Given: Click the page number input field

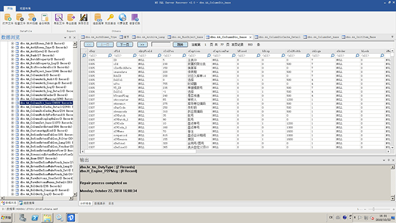Looking at the screenshot, I should 161,44.
